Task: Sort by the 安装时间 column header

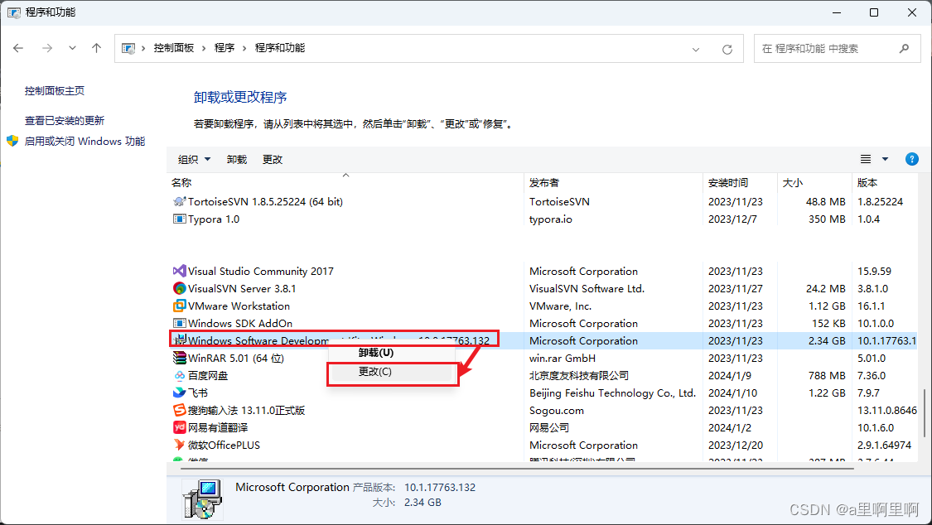Action: (740, 182)
